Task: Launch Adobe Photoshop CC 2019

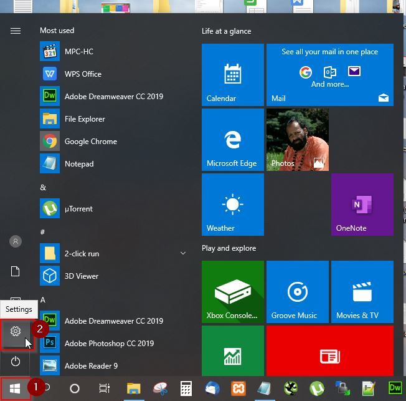Action: pyautogui.click(x=114, y=343)
